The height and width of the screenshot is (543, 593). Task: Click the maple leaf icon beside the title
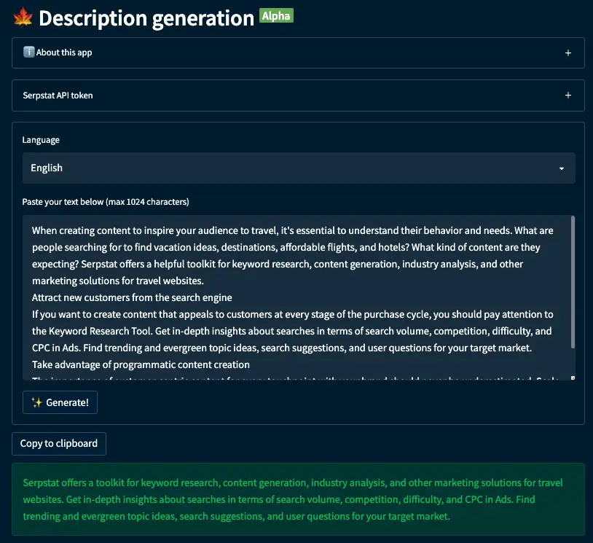coord(23,17)
